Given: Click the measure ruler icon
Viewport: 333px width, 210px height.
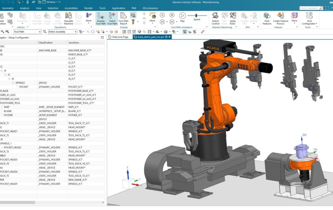Looking at the screenshot, I should [203, 31].
